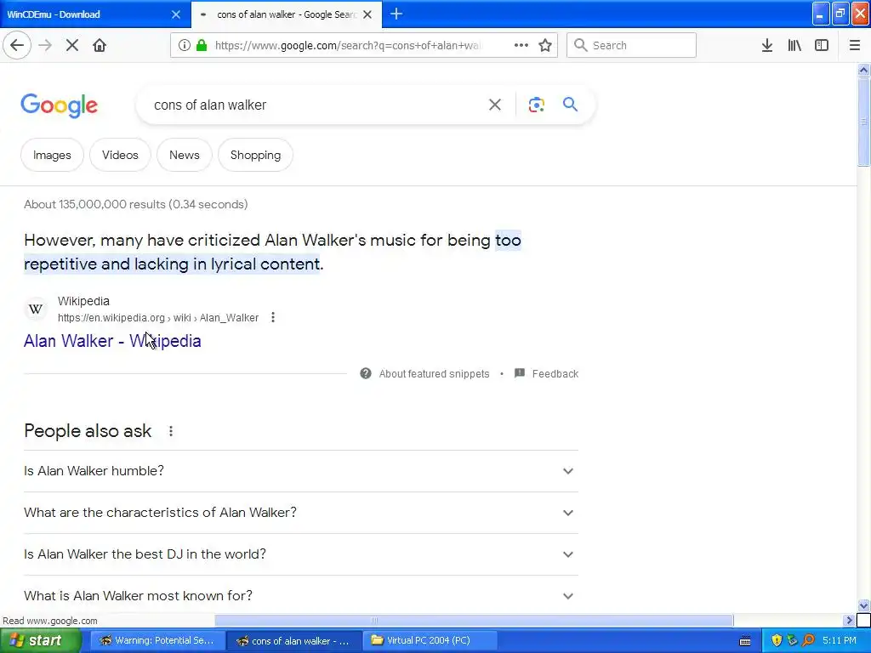This screenshot has height=653, width=871.
Task: Click the forward navigation arrow
Action: tap(45, 45)
